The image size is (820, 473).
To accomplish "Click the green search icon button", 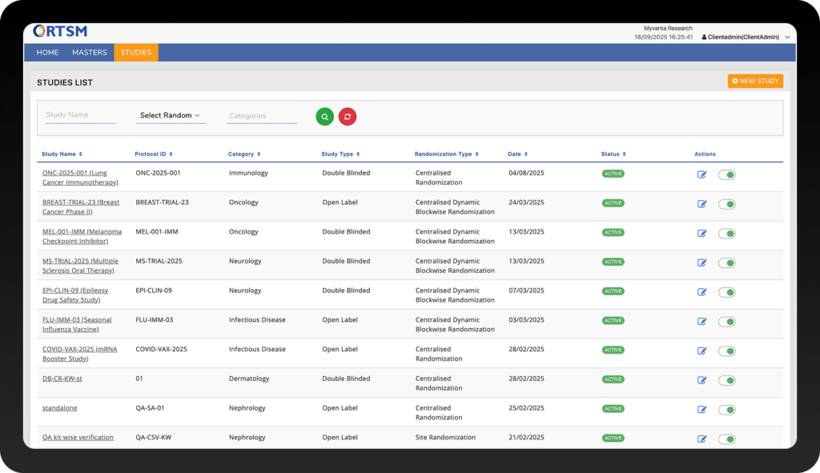I will click(324, 117).
